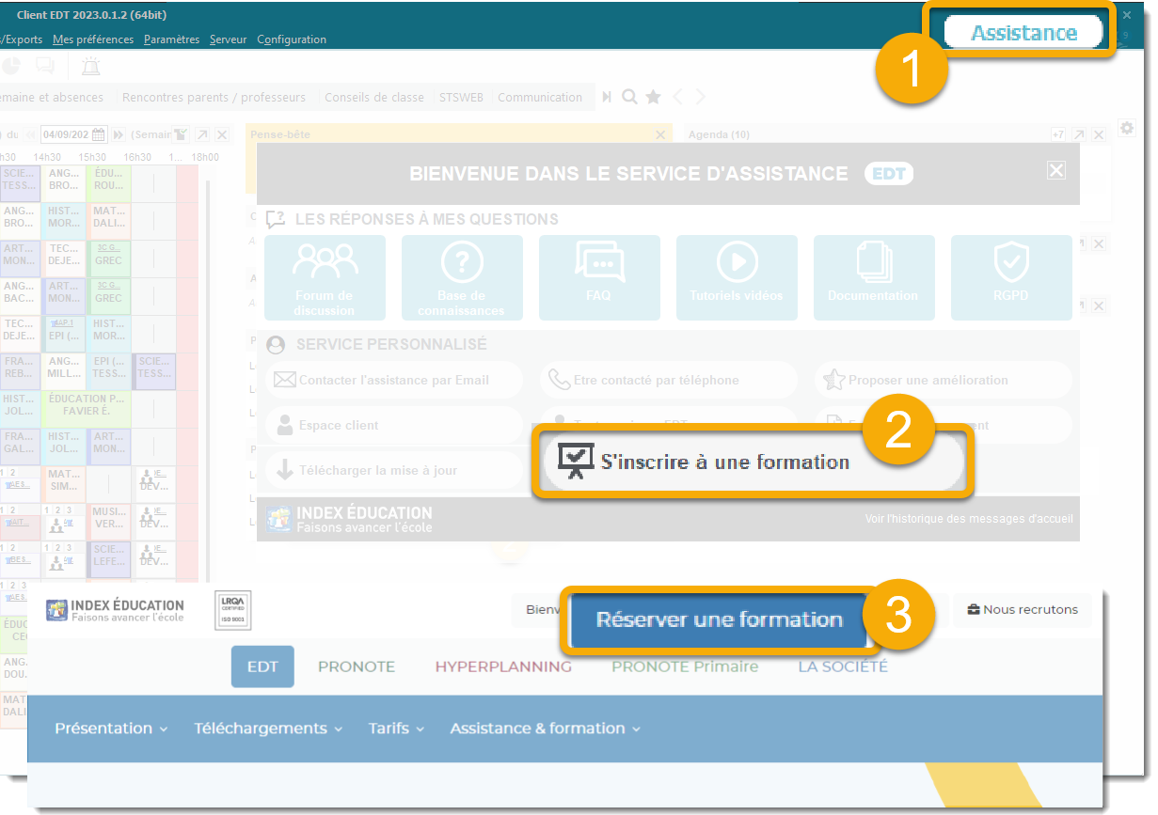Select the EDT product tab on the website
Screen dimensions: 1158x815
click(262, 666)
